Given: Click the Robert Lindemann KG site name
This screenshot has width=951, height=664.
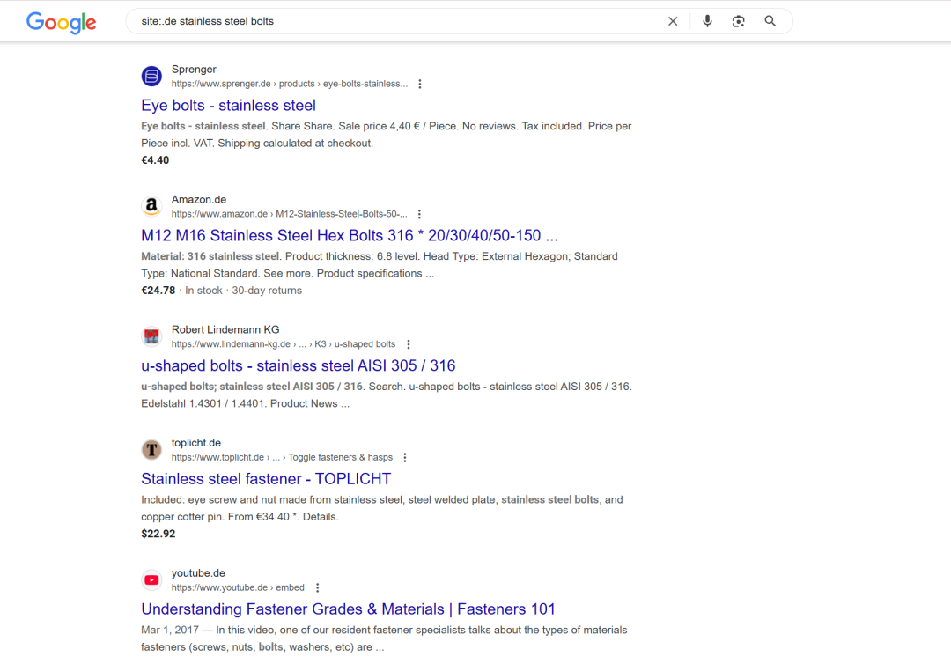Looking at the screenshot, I should click(225, 330).
